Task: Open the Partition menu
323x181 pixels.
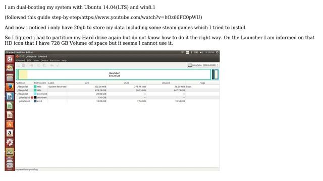Action: pyautogui.click(x=55, y=60)
